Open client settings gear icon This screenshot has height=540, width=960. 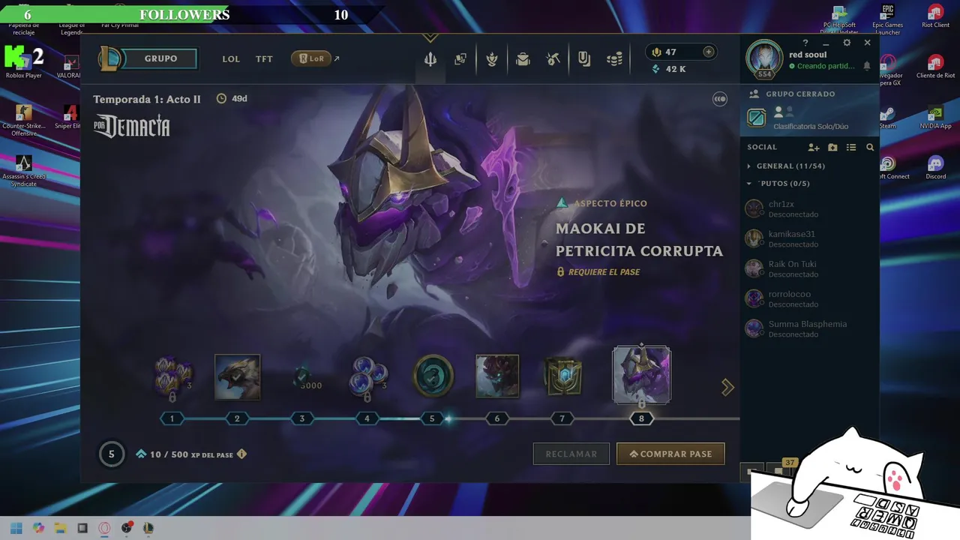(x=847, y=43)
